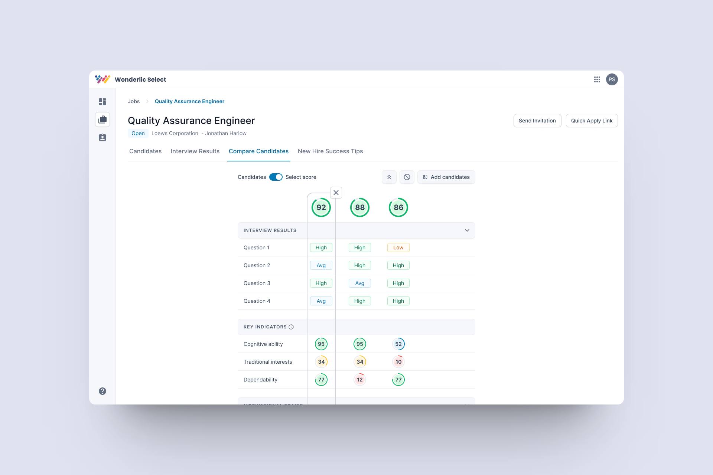Open the dashboard icon in sidebar
The width and height of the screenshot is (713, 475).
point(102,102)
